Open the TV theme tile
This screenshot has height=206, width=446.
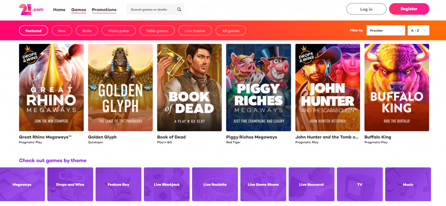tap(360, 185)
